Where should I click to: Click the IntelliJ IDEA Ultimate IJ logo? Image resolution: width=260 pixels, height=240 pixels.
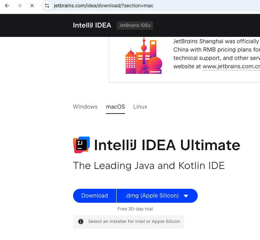pyautogui.click(x=81, y=145)
